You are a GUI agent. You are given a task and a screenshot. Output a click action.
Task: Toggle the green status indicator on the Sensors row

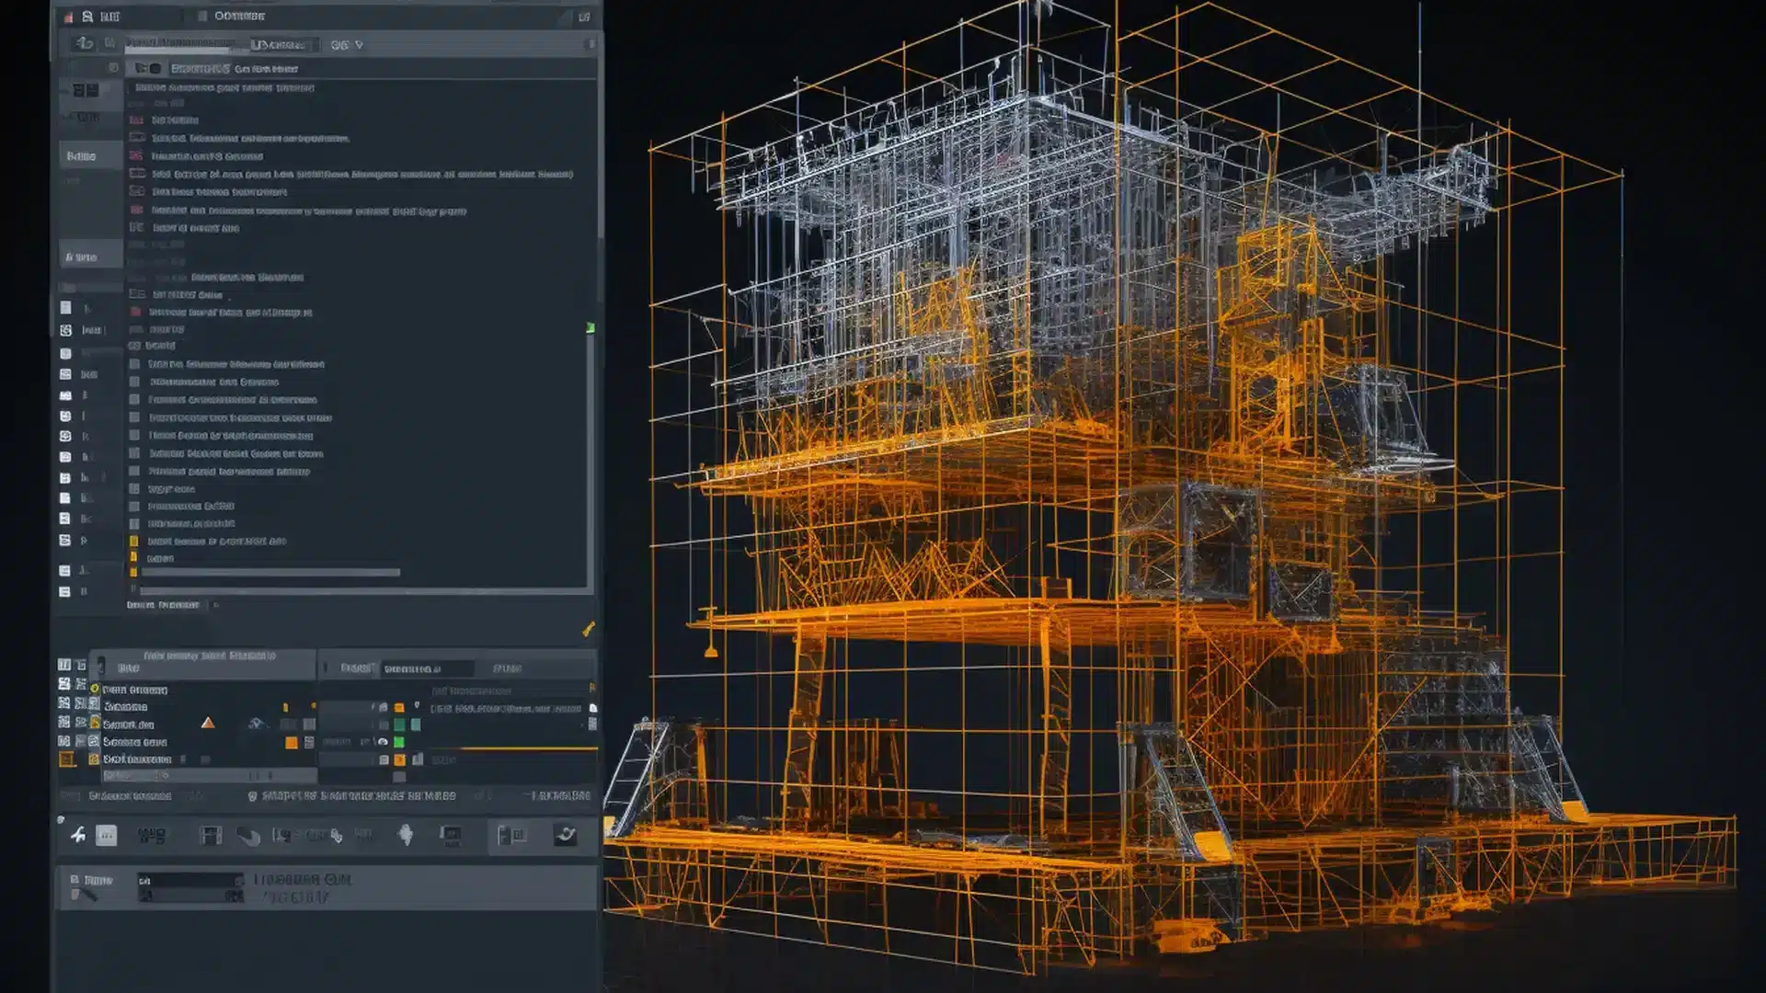[397, 743]
